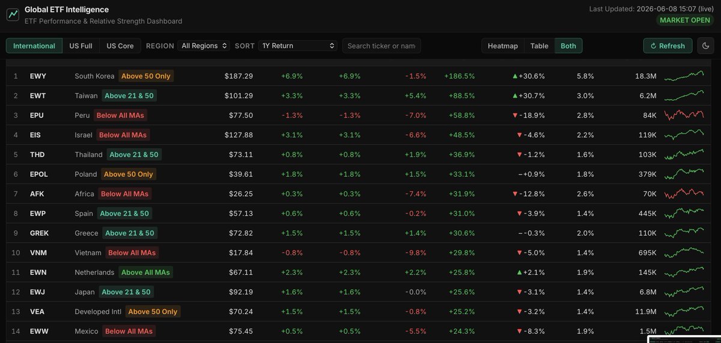Click the Japan country label
Viewport: 721px width, 343px height.
85,292
